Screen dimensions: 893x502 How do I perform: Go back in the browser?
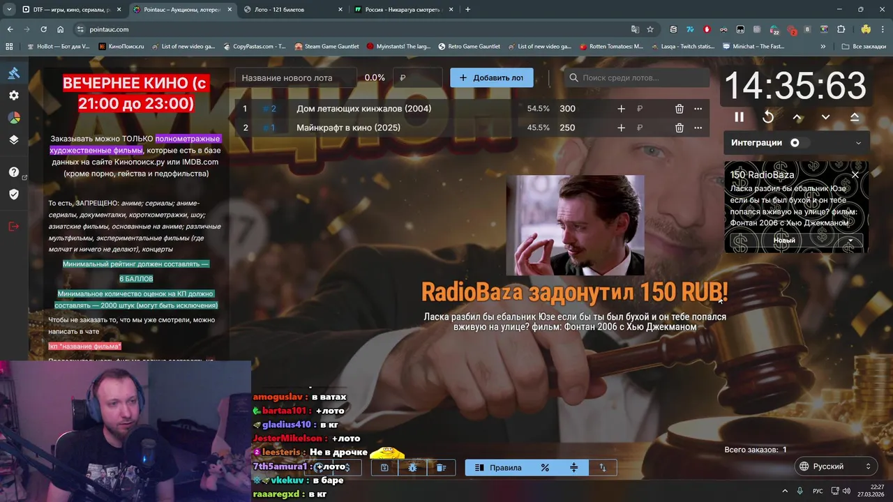[x=10, y=29]
